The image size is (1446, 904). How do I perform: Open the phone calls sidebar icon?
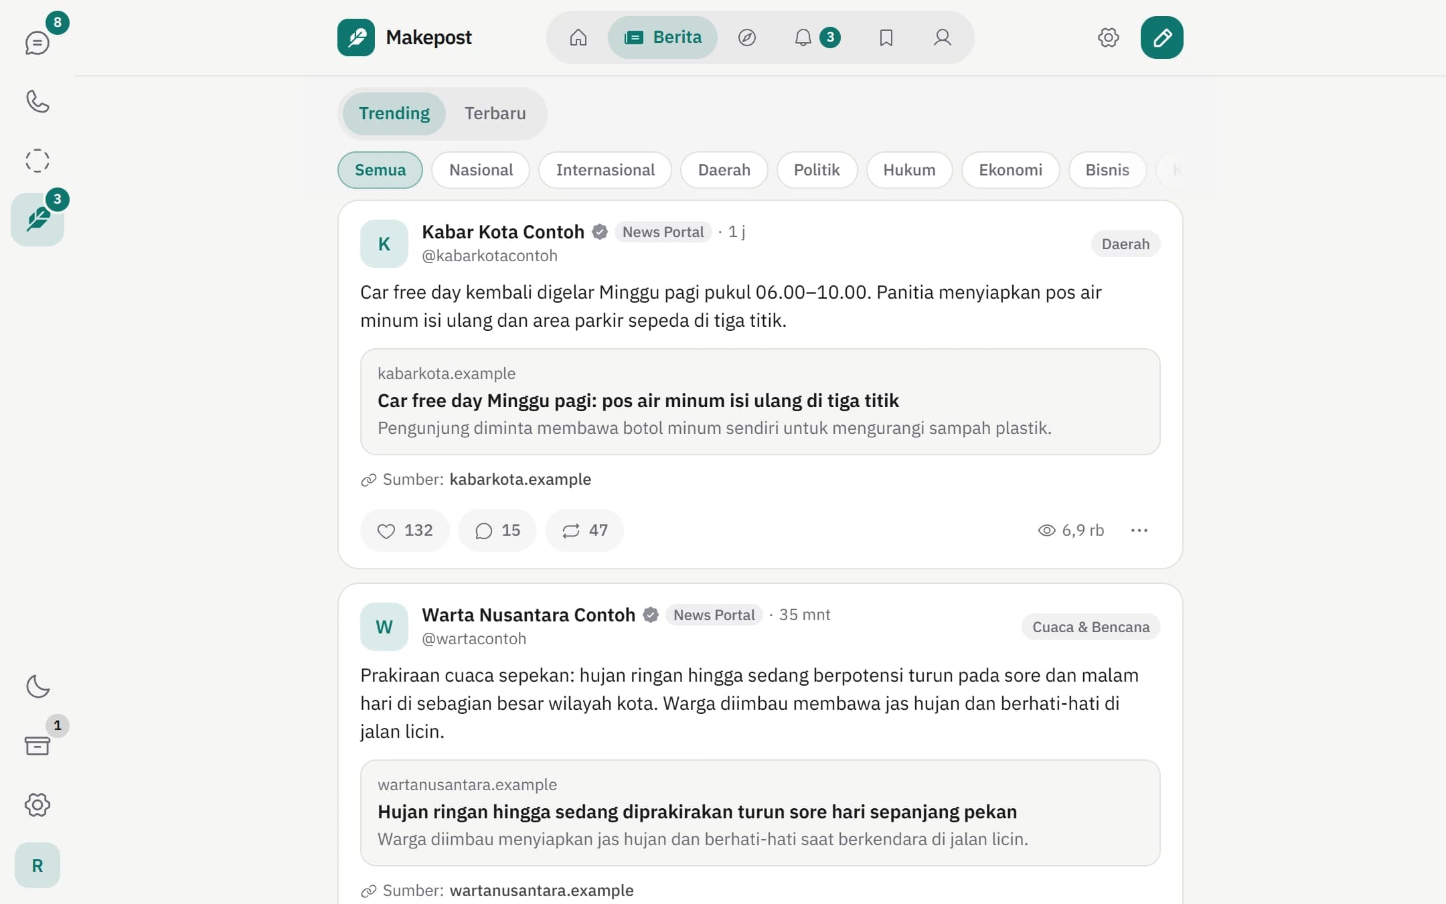(37, 102)
